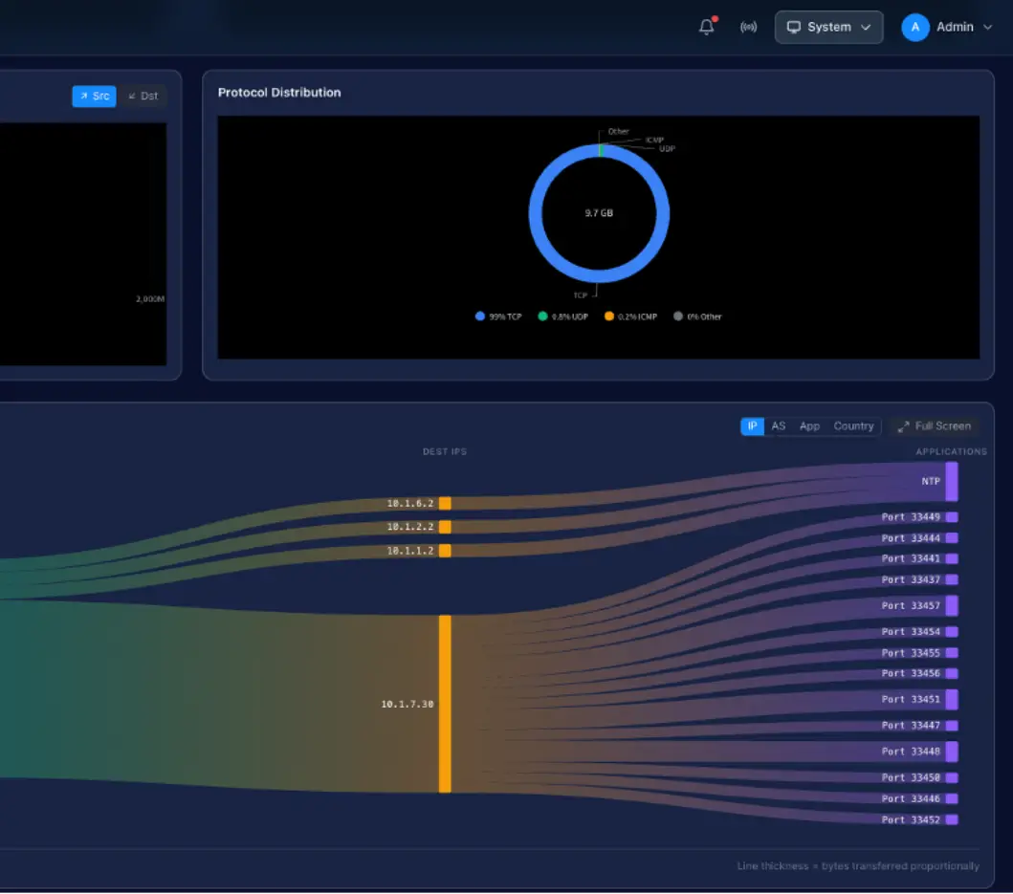Image resolution: width=1013 pixels, height=894 pixels.
Task: Click the Port 33447 application node
Action: tap(951, 726)
